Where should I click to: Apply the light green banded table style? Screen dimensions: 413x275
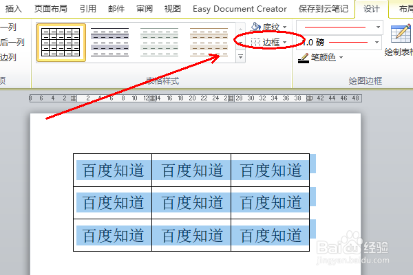click(160, 43)
